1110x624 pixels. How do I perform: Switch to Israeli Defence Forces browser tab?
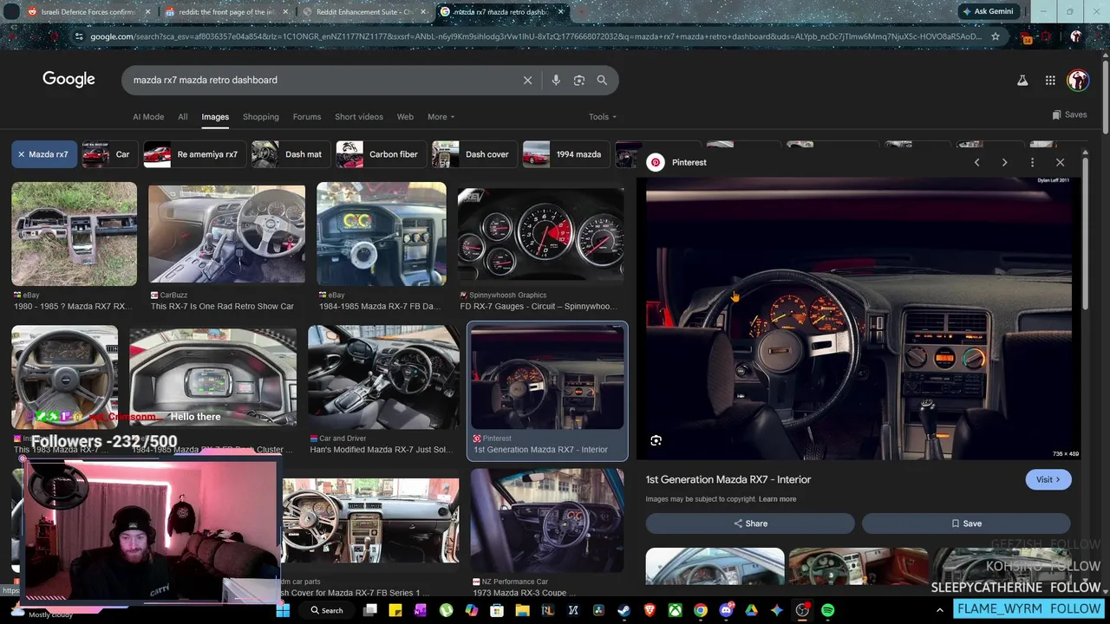click(87, 12)
